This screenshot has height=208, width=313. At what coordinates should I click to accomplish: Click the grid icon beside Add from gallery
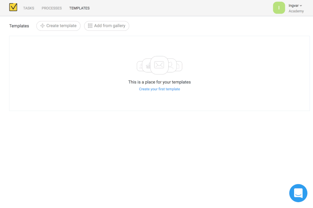pos(90,26)
